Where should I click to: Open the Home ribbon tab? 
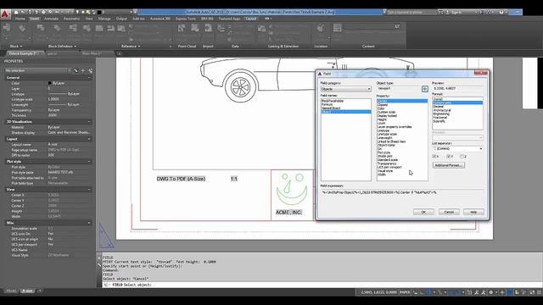pos(20,19)
